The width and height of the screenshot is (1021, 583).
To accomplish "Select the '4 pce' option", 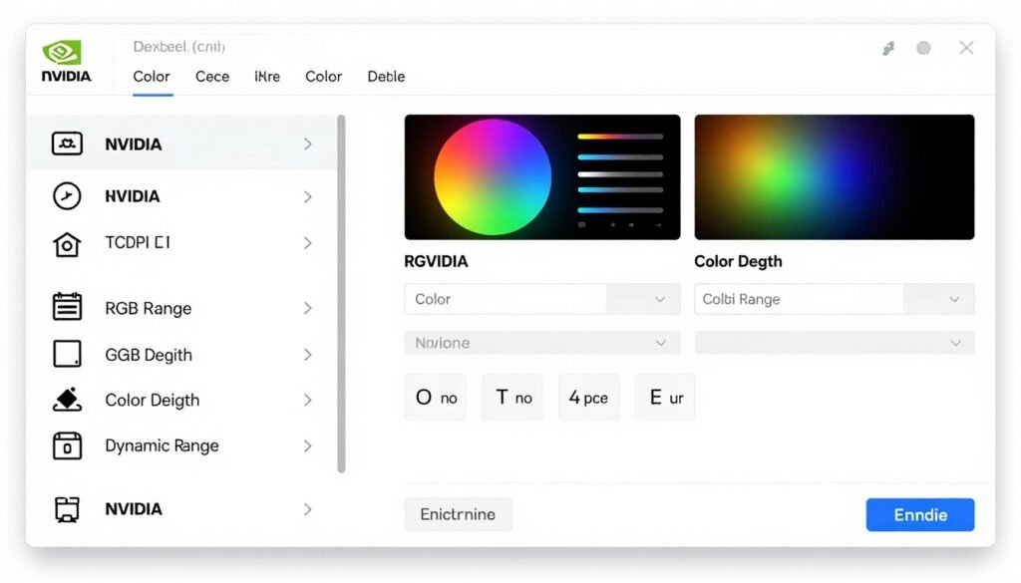I will click(588, 397).
